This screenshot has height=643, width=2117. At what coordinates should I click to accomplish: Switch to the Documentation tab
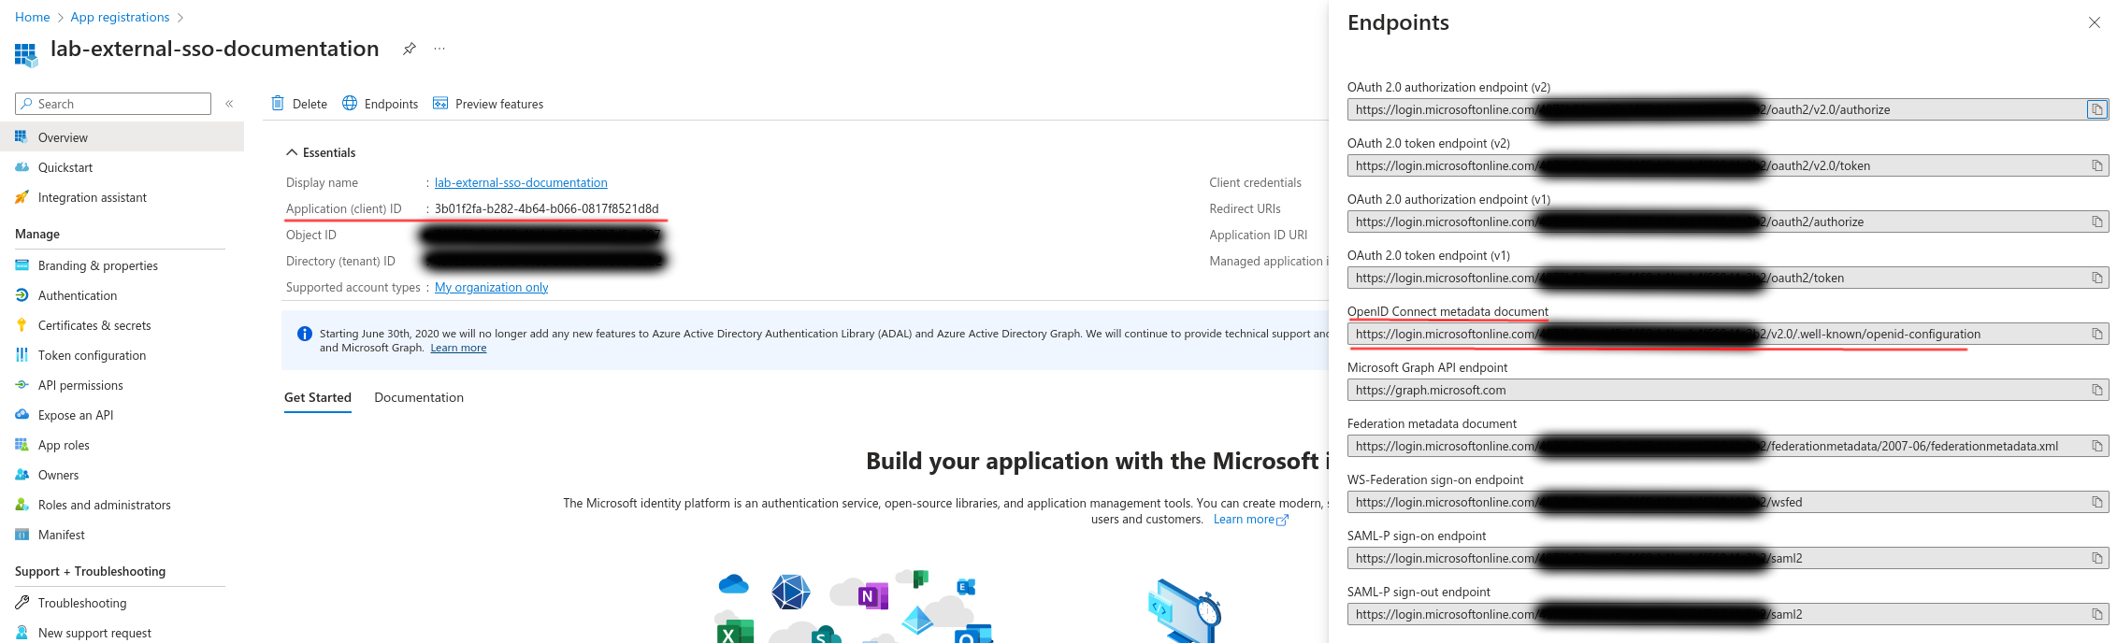[419, 397]
